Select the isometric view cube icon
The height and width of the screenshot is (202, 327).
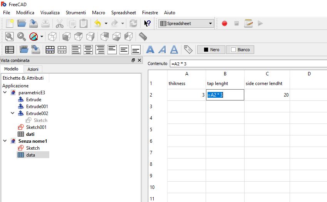[x=52, y=37]
